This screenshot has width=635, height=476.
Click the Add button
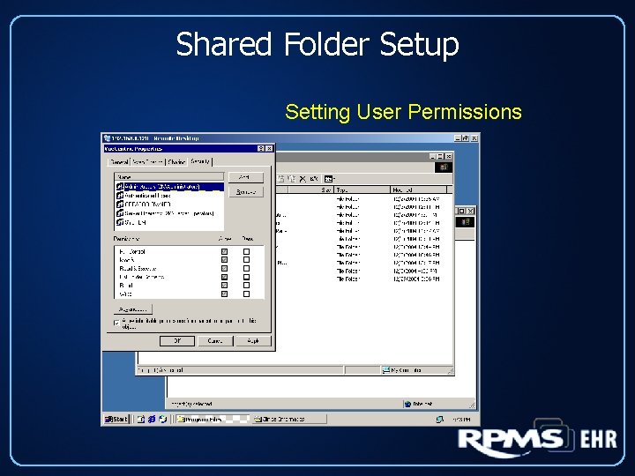point(246,177)
